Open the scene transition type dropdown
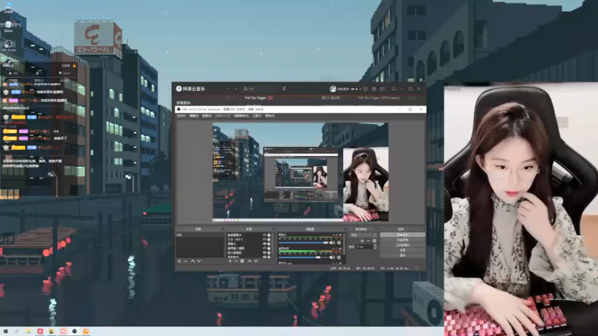This screenshot has height=336, width=598. coord(363,235)
